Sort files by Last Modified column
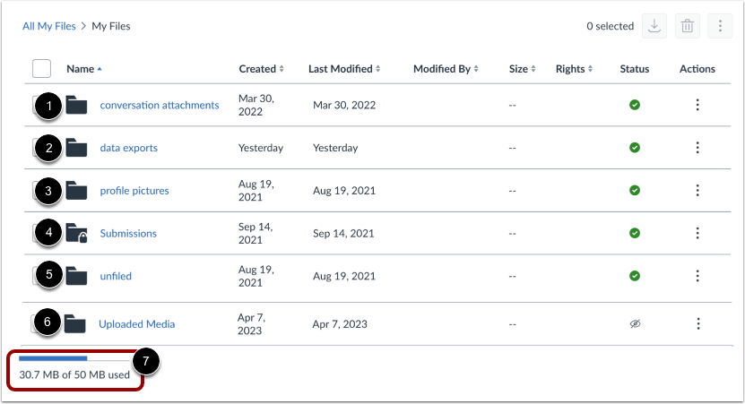 click(344, 69)
